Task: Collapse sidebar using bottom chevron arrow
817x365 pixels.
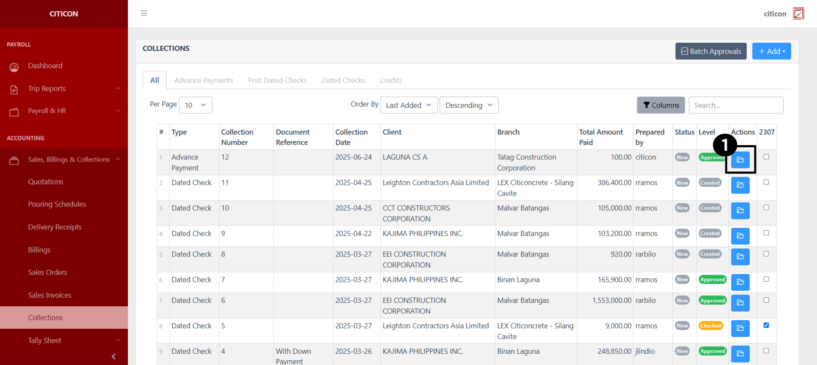Action: click(114, 356)
